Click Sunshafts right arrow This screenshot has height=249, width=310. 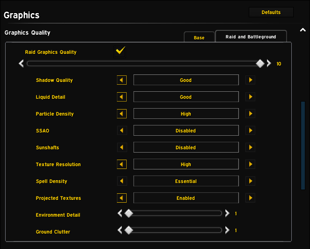pos(250,147)
